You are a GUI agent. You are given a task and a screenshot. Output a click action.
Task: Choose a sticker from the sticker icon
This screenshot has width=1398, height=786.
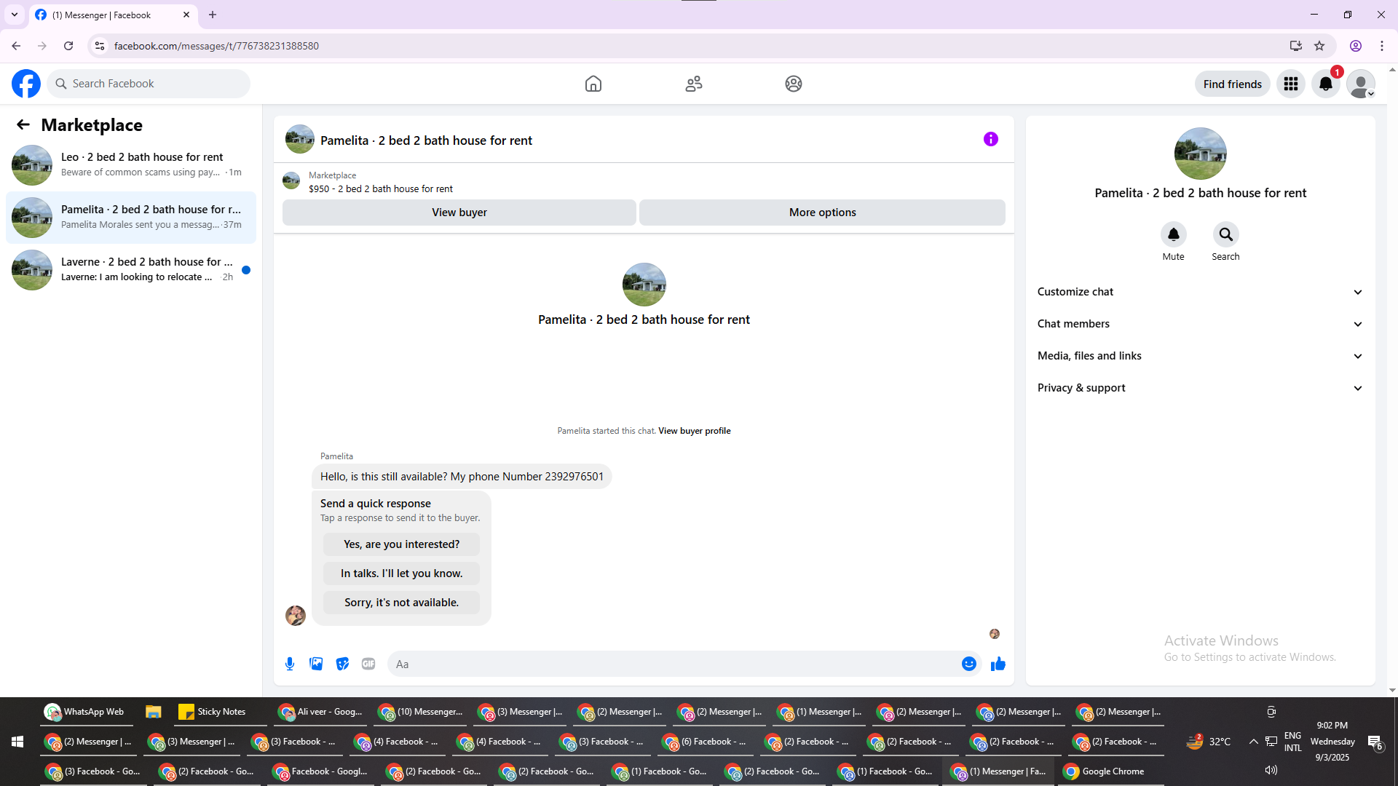342,664
